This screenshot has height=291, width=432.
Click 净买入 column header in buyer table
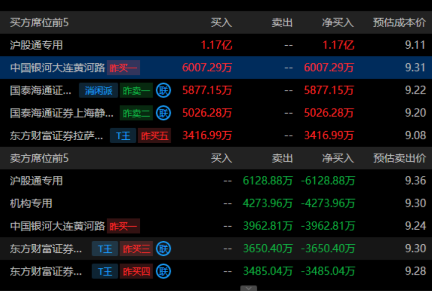pos(338,23)
